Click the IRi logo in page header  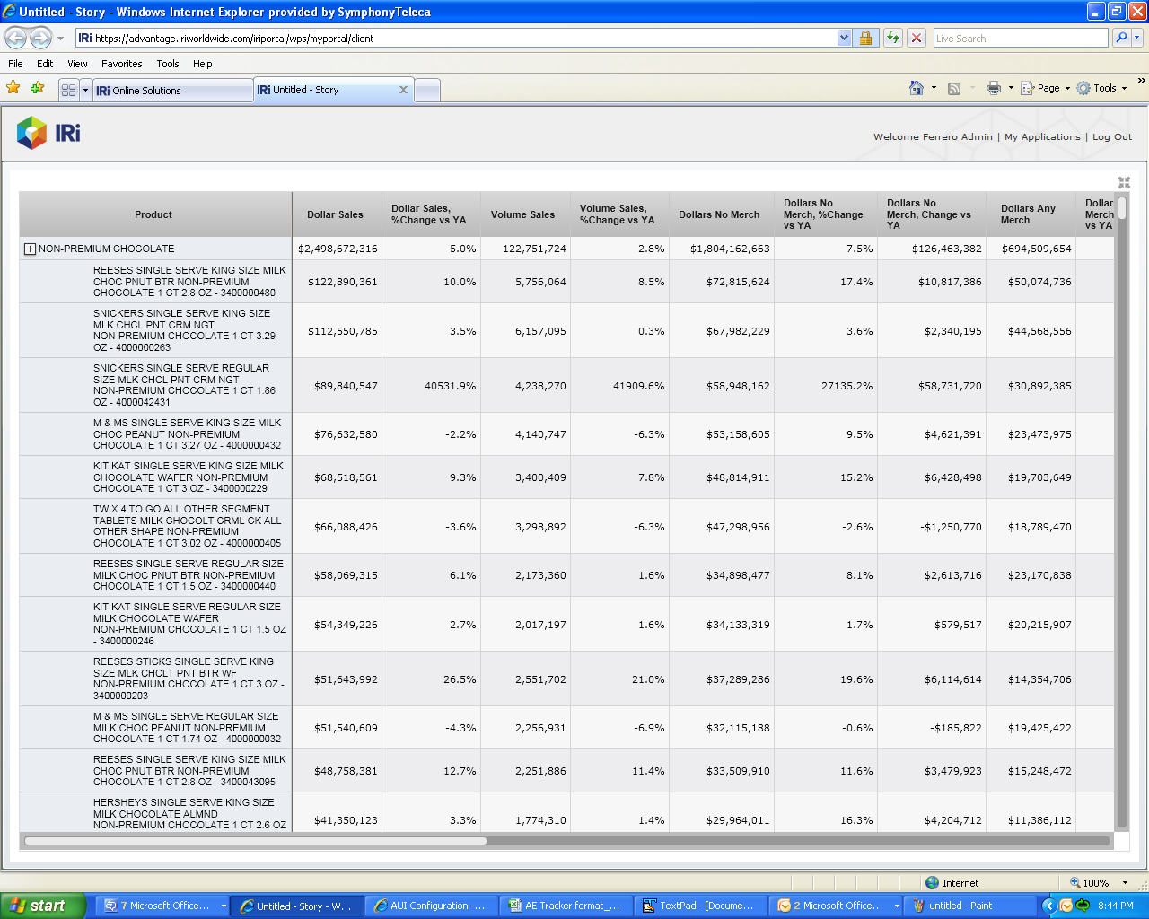pyautogui.click(x=48, y=133)
